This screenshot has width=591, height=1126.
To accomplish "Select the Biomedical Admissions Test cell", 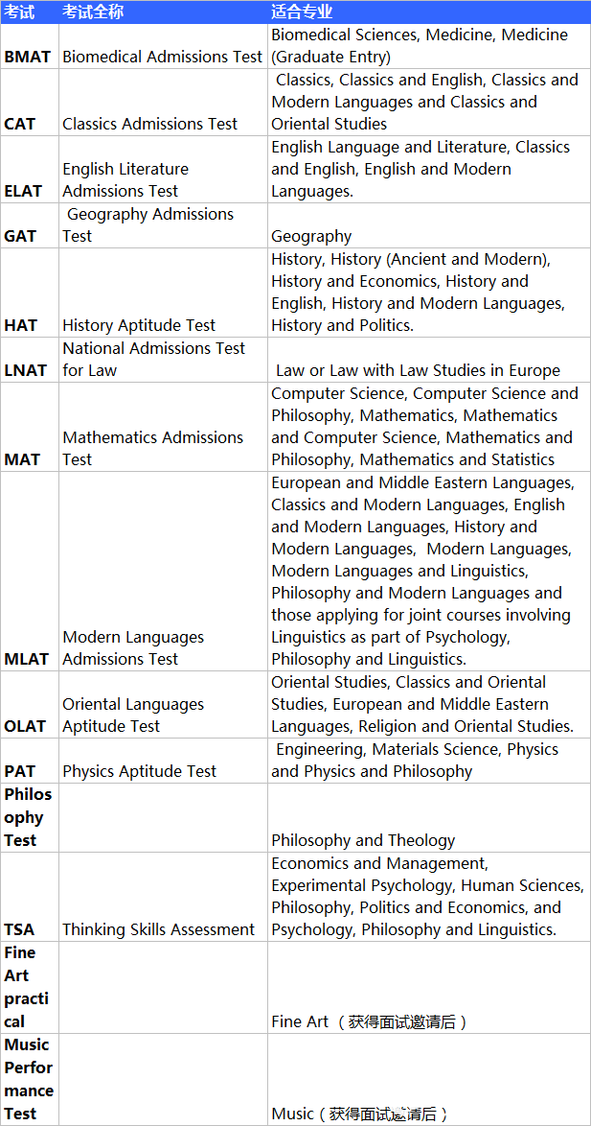I will 164,46.
